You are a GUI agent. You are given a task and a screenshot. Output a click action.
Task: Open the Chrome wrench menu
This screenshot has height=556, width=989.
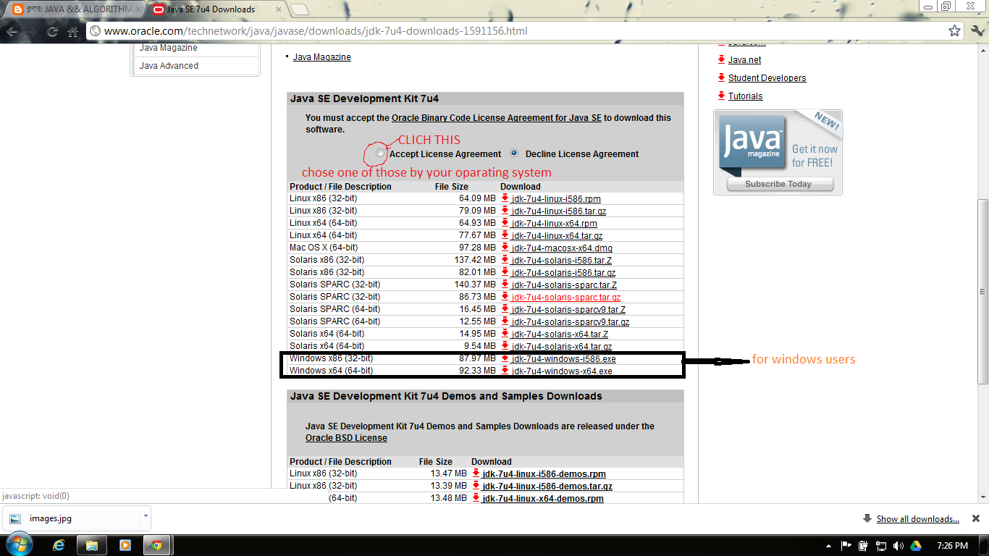coord(977,31)
